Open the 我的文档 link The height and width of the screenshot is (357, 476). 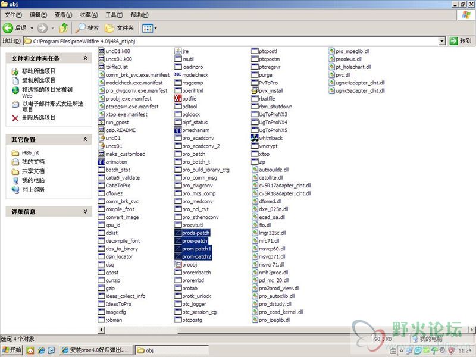[x=33, y=162]
